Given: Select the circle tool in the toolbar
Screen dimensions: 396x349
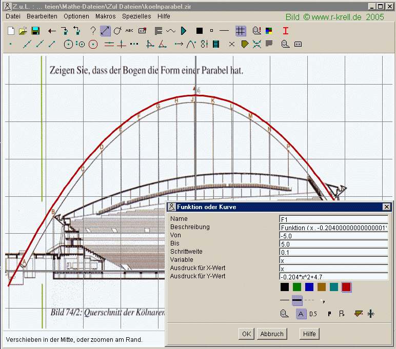Looking at the screenshot, I should pos(68,44).
